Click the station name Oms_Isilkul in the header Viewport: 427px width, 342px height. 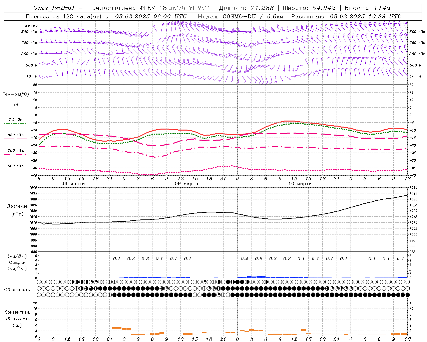click(x=54, y=8)
